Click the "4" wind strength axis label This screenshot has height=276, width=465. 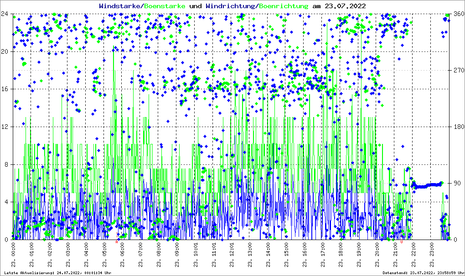coord(6,202)
